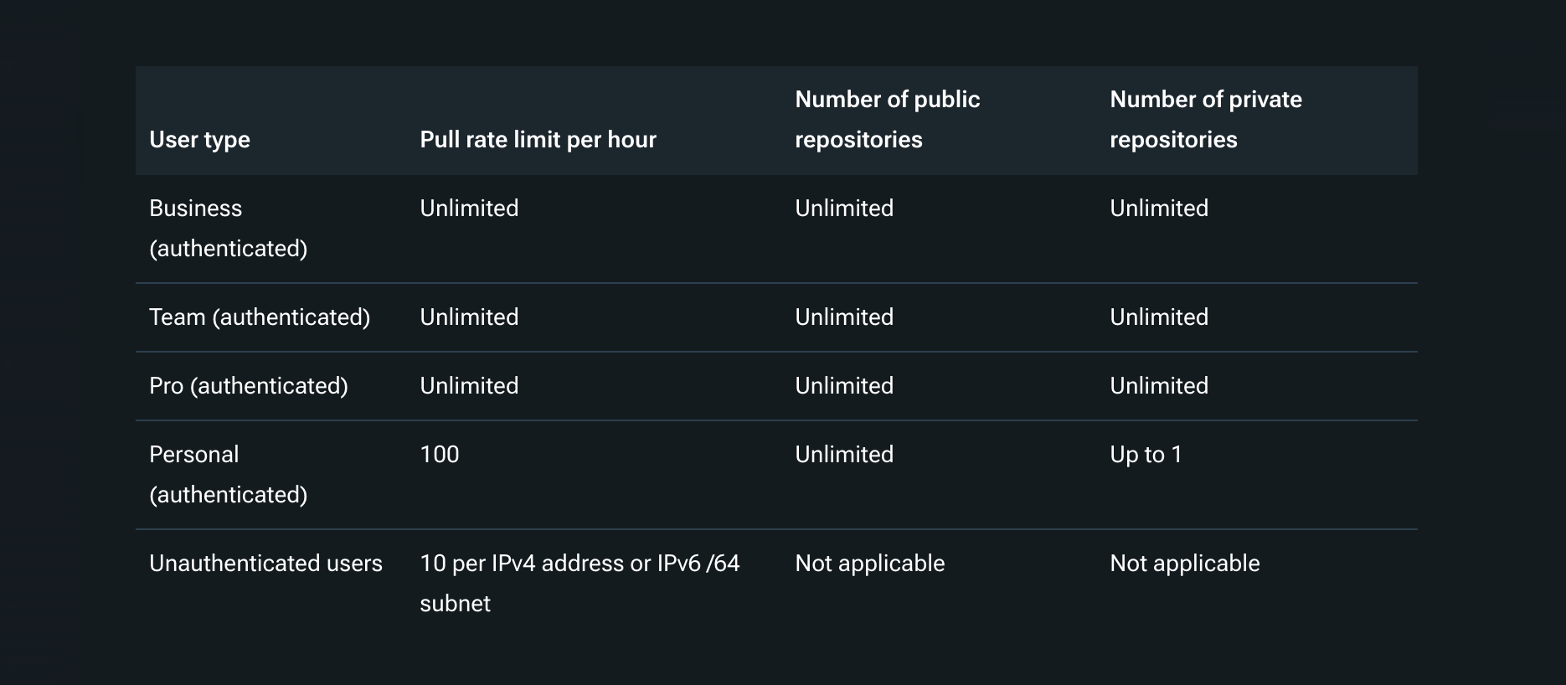This screenshot has width=1566, height=685.
Task: Click the Business row private repositories "Unlimited" cell
Action: [x=1159, y=209]
